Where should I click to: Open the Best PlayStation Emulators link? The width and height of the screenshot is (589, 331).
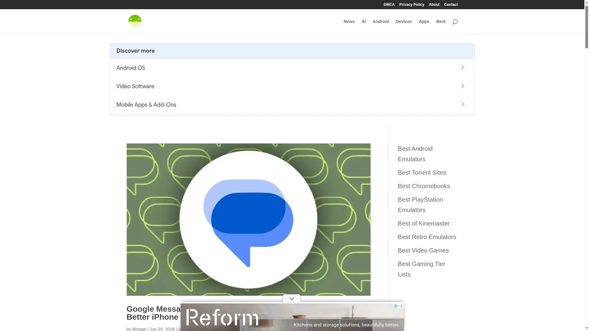pyautogui.click(x=420, y=205)
